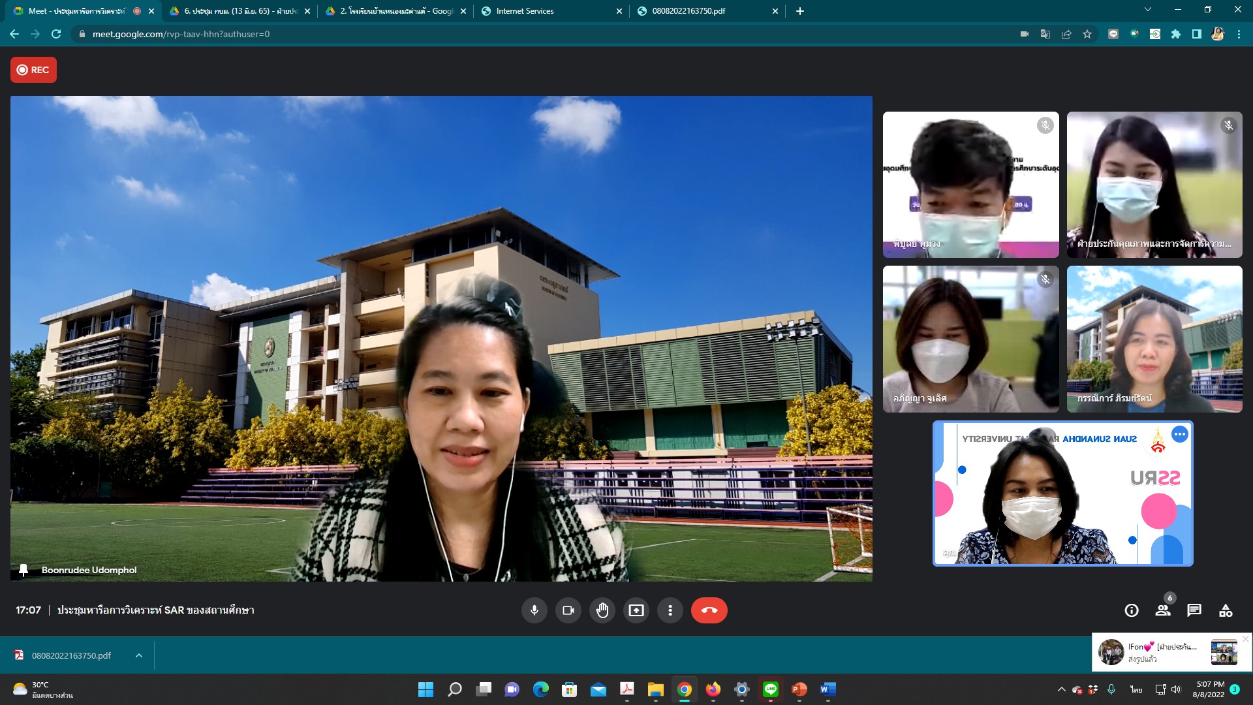Open the in-call chat panel

pyautogui.click(x=1194, y=610)
